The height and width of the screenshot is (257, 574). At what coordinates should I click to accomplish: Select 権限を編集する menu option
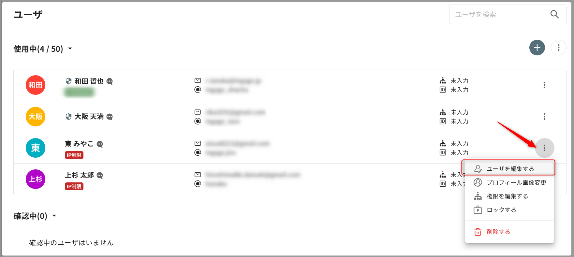point(507,196)
